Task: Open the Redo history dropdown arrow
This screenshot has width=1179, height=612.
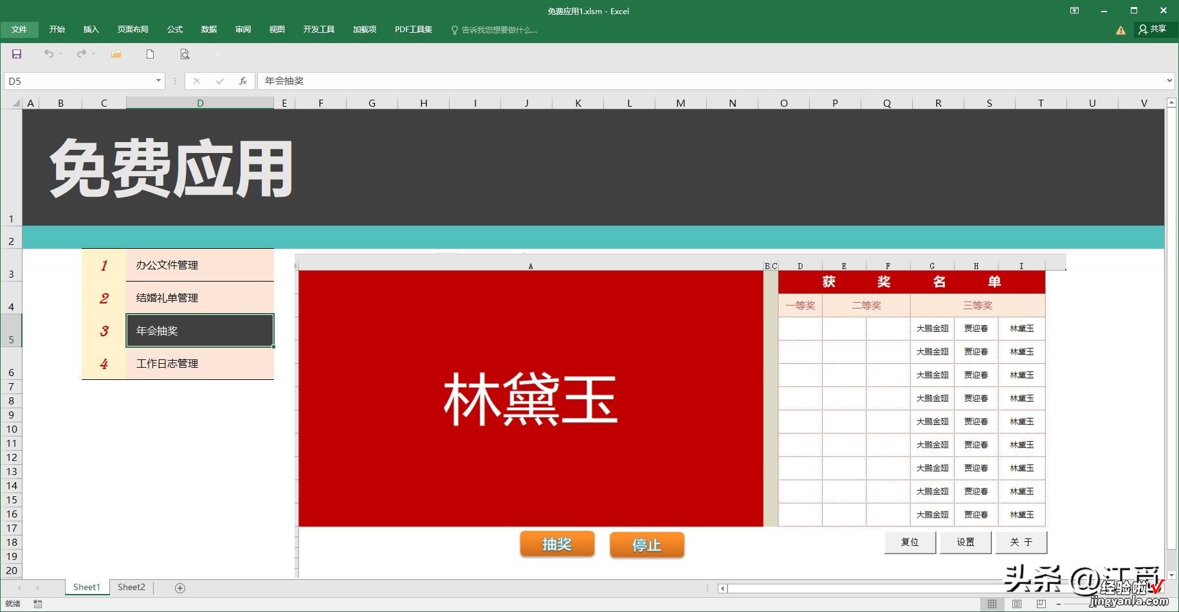Action: point(94,54)
